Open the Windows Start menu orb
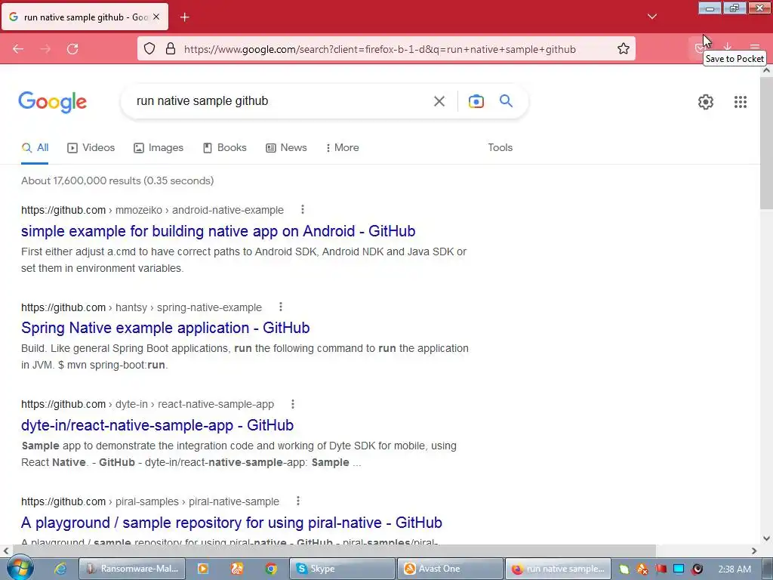 (x=20, y=568)
